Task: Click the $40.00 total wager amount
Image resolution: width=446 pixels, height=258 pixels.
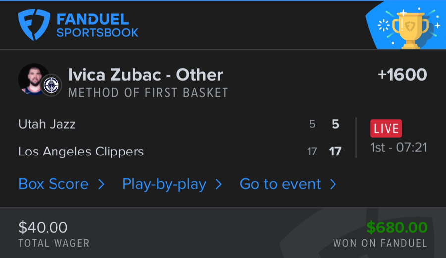Action: (43, 228)
